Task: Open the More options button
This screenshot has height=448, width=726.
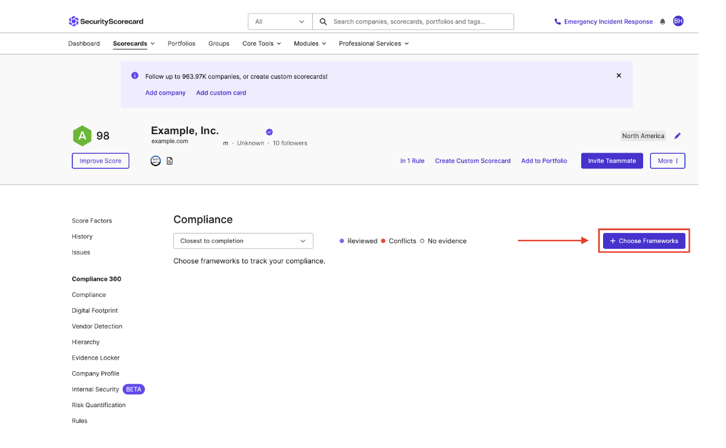Action: click(x=668, y=161)
